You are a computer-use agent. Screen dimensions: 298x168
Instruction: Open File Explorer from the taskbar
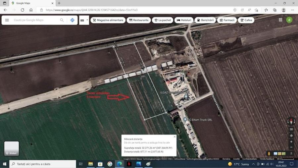point(91,164)
